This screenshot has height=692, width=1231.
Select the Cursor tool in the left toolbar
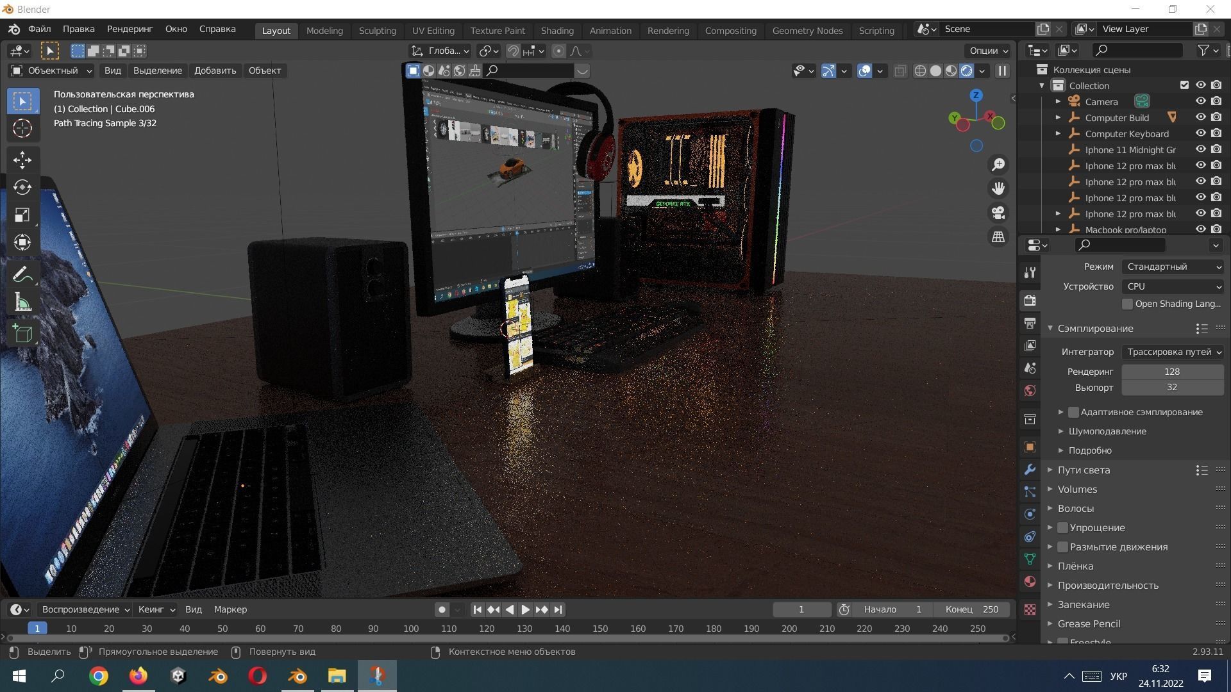pos(22,128)
